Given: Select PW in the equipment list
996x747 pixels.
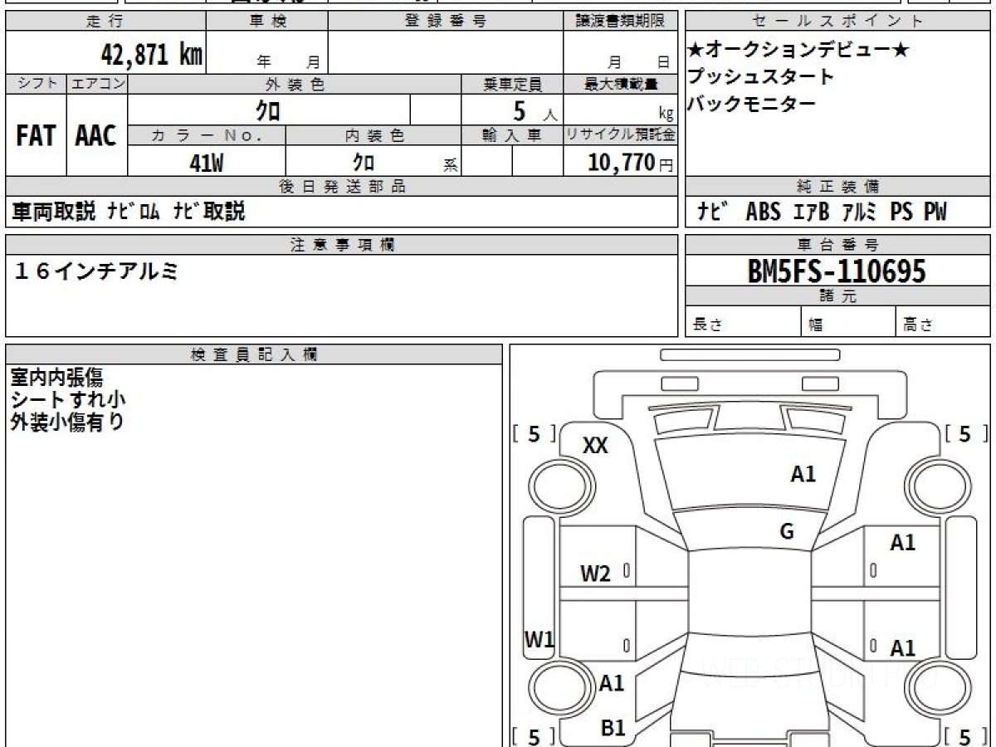Looking at the screenshot, I should (935, 212).
